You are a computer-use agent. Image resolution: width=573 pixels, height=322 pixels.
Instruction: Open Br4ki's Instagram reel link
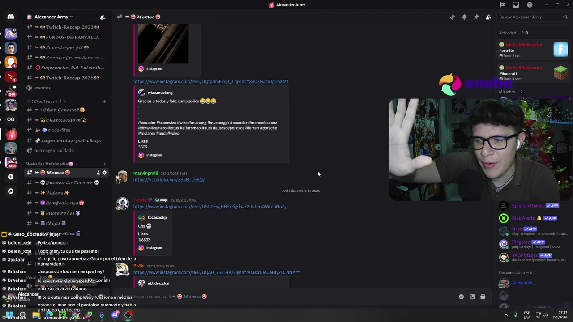point(217,272)
